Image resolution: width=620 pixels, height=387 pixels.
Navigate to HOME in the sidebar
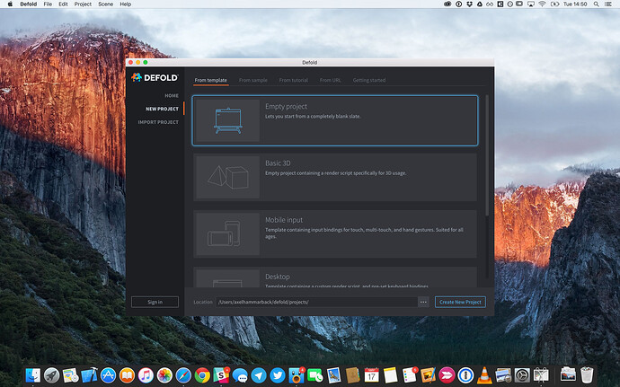pyautogui.click(x=171, y=95)
